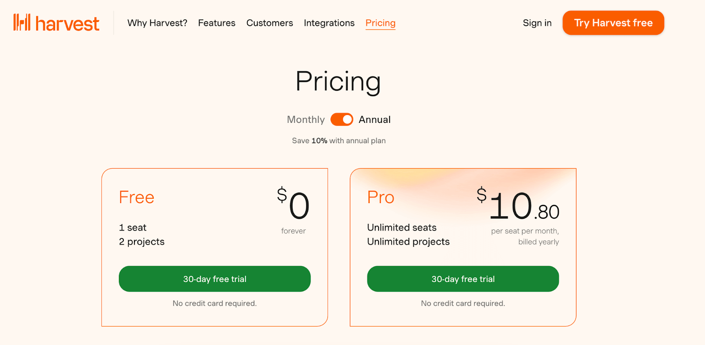Click the Unlimited seats text in Pro
705x345 pixels.
pos(402,227)
